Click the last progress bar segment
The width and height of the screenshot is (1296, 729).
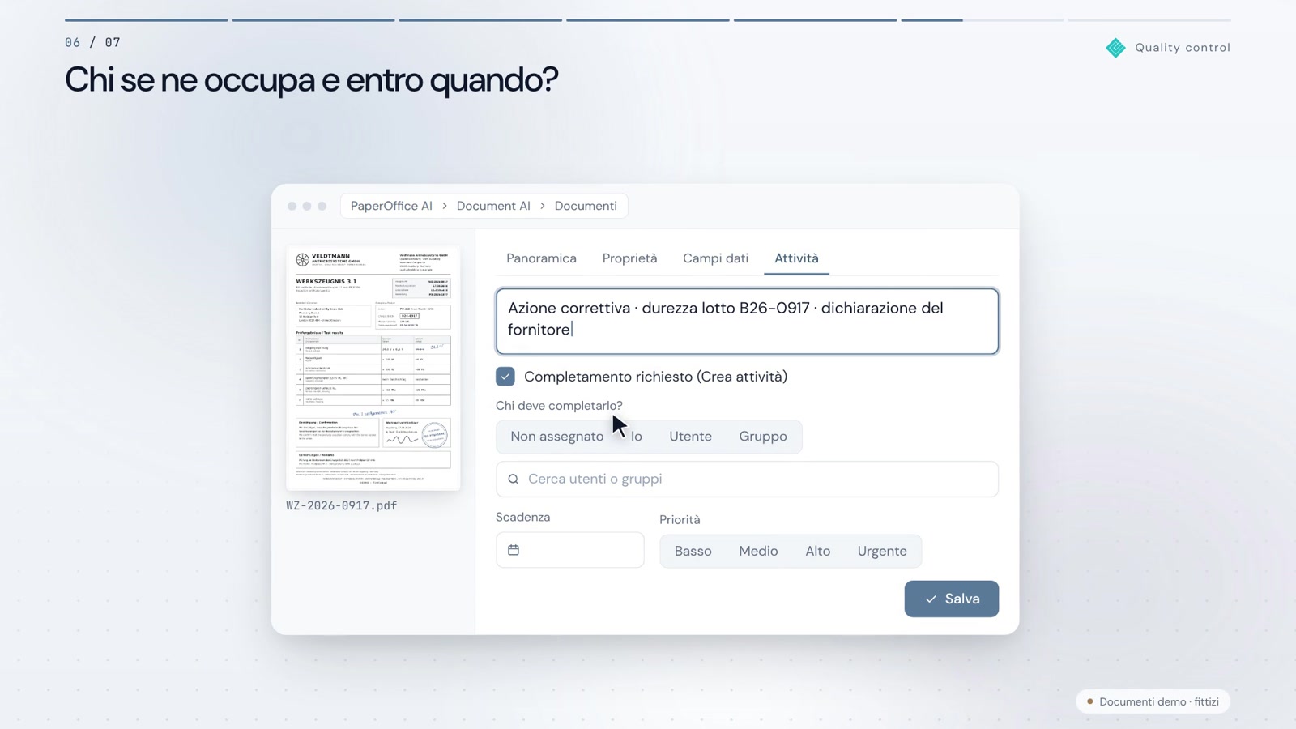[x=1149, y=19]
